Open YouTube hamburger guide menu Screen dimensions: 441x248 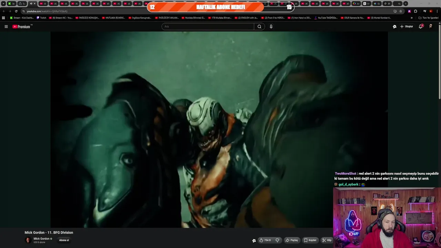(x=6, y=27)
